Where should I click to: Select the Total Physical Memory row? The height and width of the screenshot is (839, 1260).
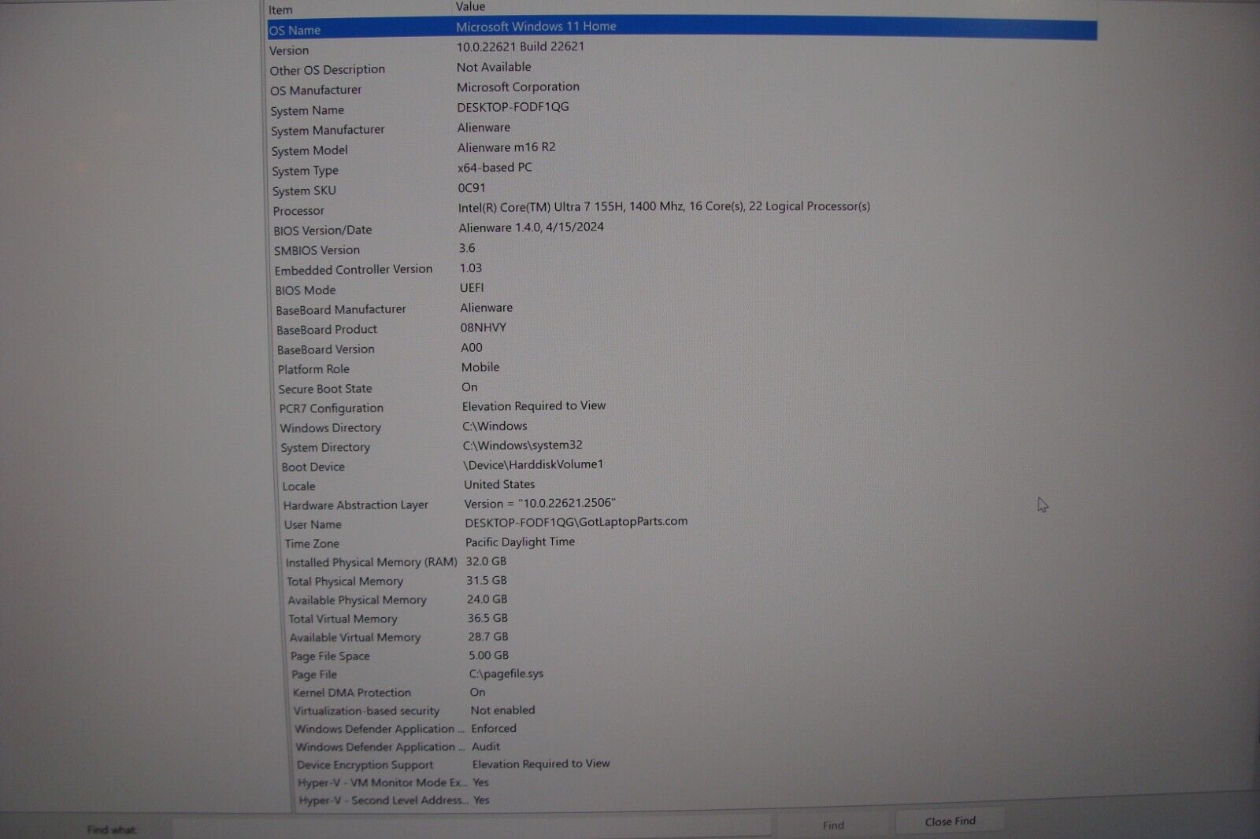coord(682,581)
